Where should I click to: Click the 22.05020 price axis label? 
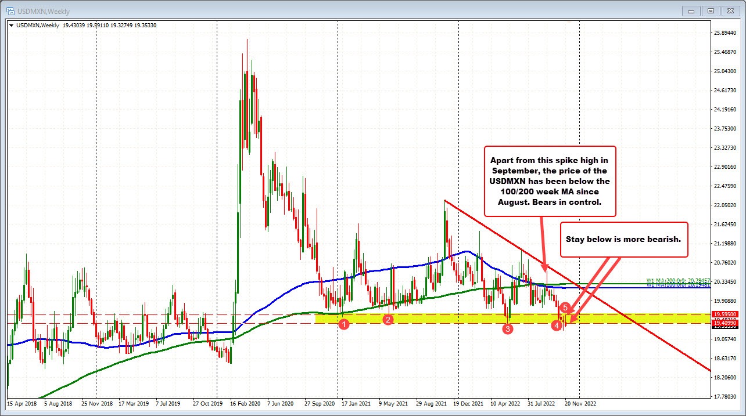(726, 205)
